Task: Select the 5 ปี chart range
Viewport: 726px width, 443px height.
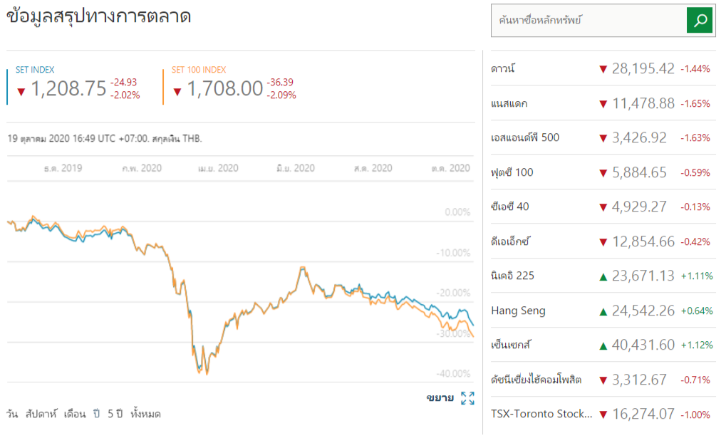Action: 115,414
